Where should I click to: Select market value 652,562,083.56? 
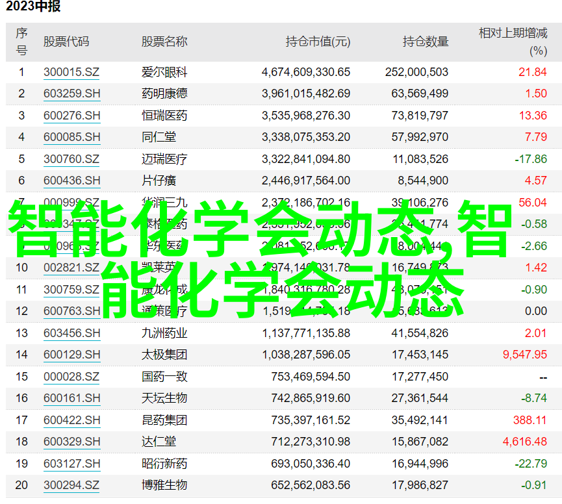click(x=311, y=485)
